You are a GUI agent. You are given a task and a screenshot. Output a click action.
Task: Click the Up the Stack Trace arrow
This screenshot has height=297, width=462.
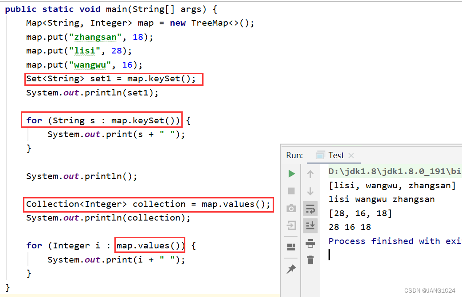(310, 174)
